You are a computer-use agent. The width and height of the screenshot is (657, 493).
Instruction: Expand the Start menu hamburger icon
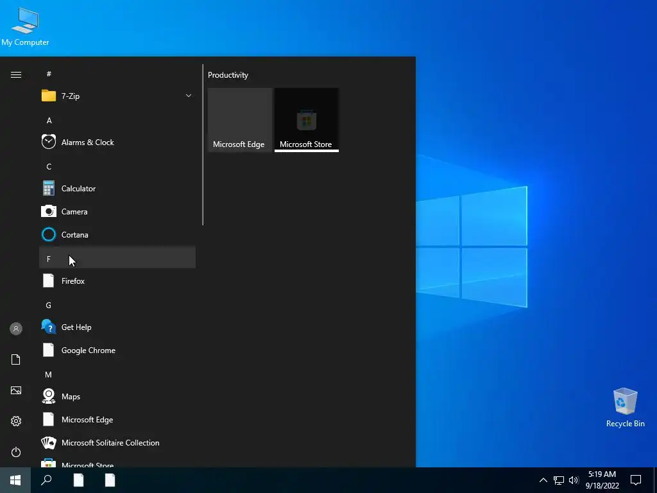click(16, 74)
